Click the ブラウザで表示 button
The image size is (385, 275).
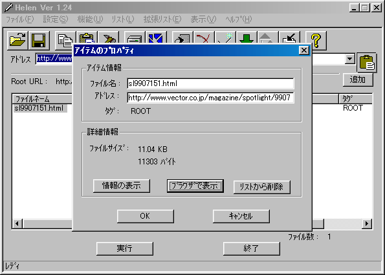point(195,186)
